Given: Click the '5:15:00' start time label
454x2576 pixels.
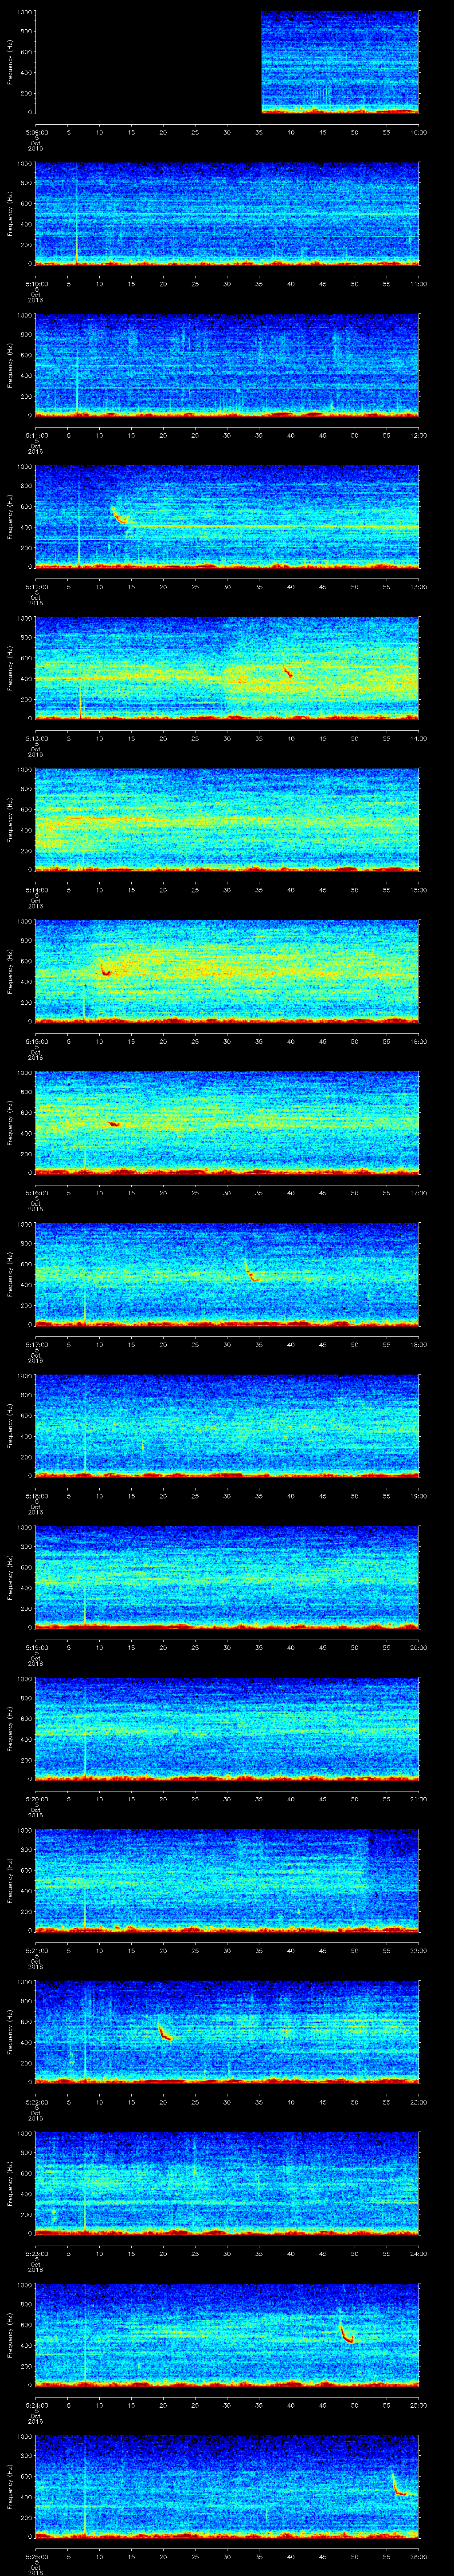Looking at the screenshot, I should (x=36, y=1041).
